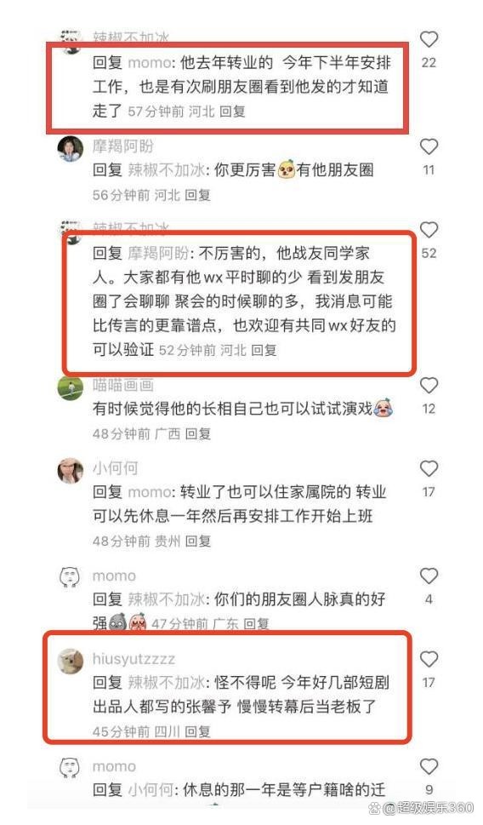The height and width of the screenshot is (825, 483).
Task: Like the bottom momo comment with 9 likes
Action: pyautogui.click(x=429, y=766)
